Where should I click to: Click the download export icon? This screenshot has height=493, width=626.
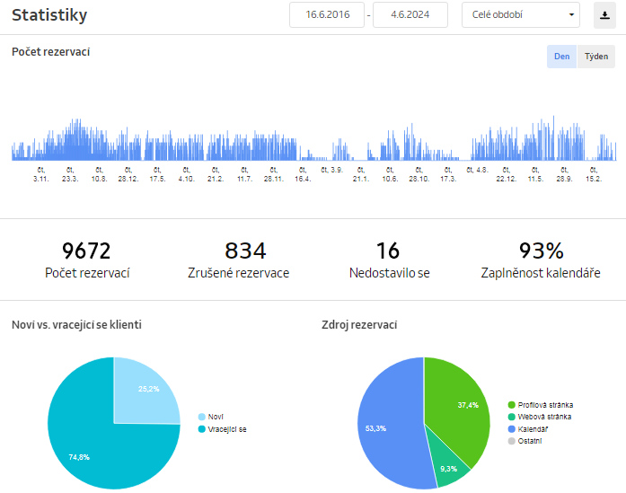pyautogui.click(x=605, y=15)
